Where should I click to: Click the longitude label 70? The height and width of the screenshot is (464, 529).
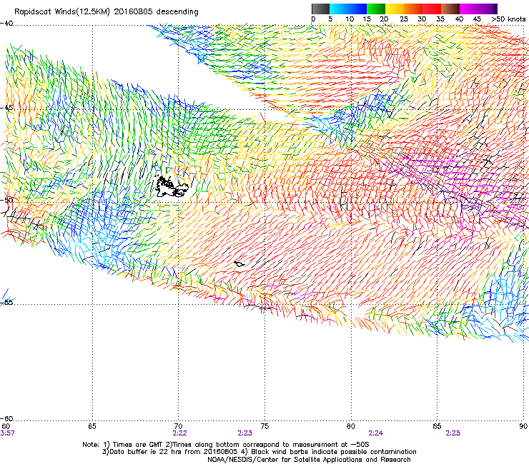click(179, 426)
